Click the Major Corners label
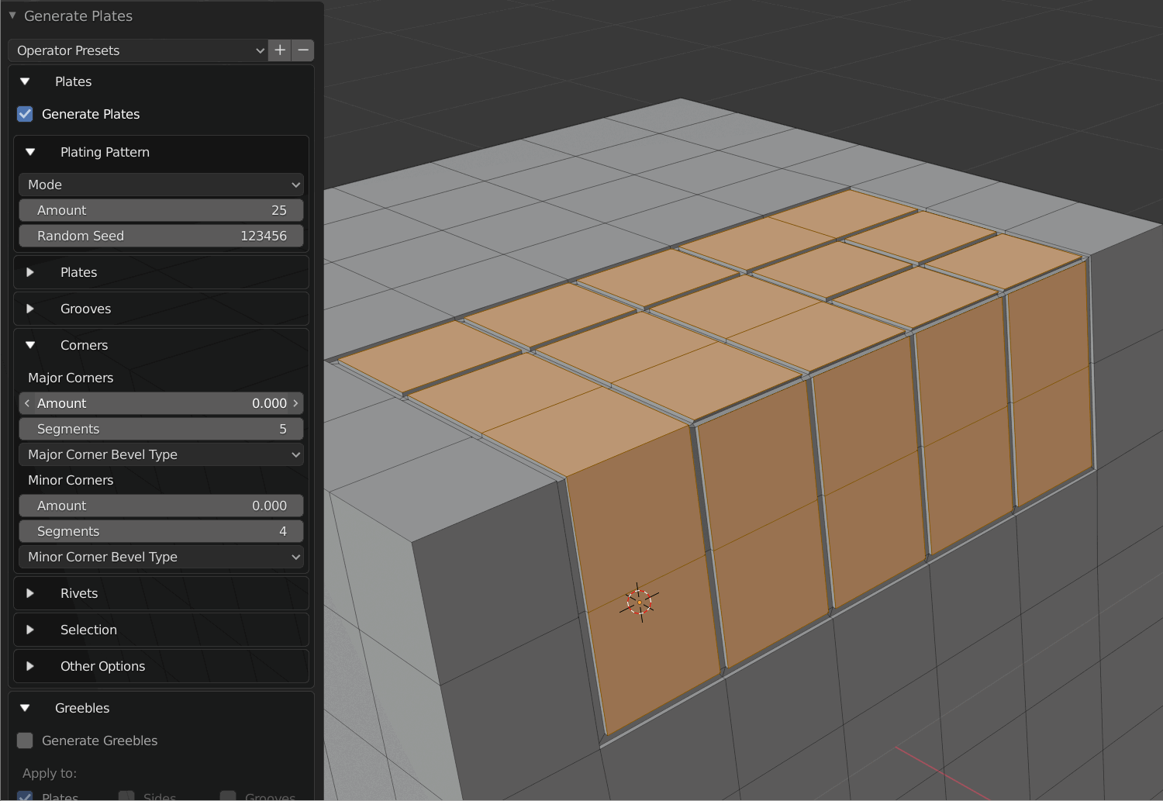The width and height of the screenshot is (1163, 801). [x=71, y=378]
